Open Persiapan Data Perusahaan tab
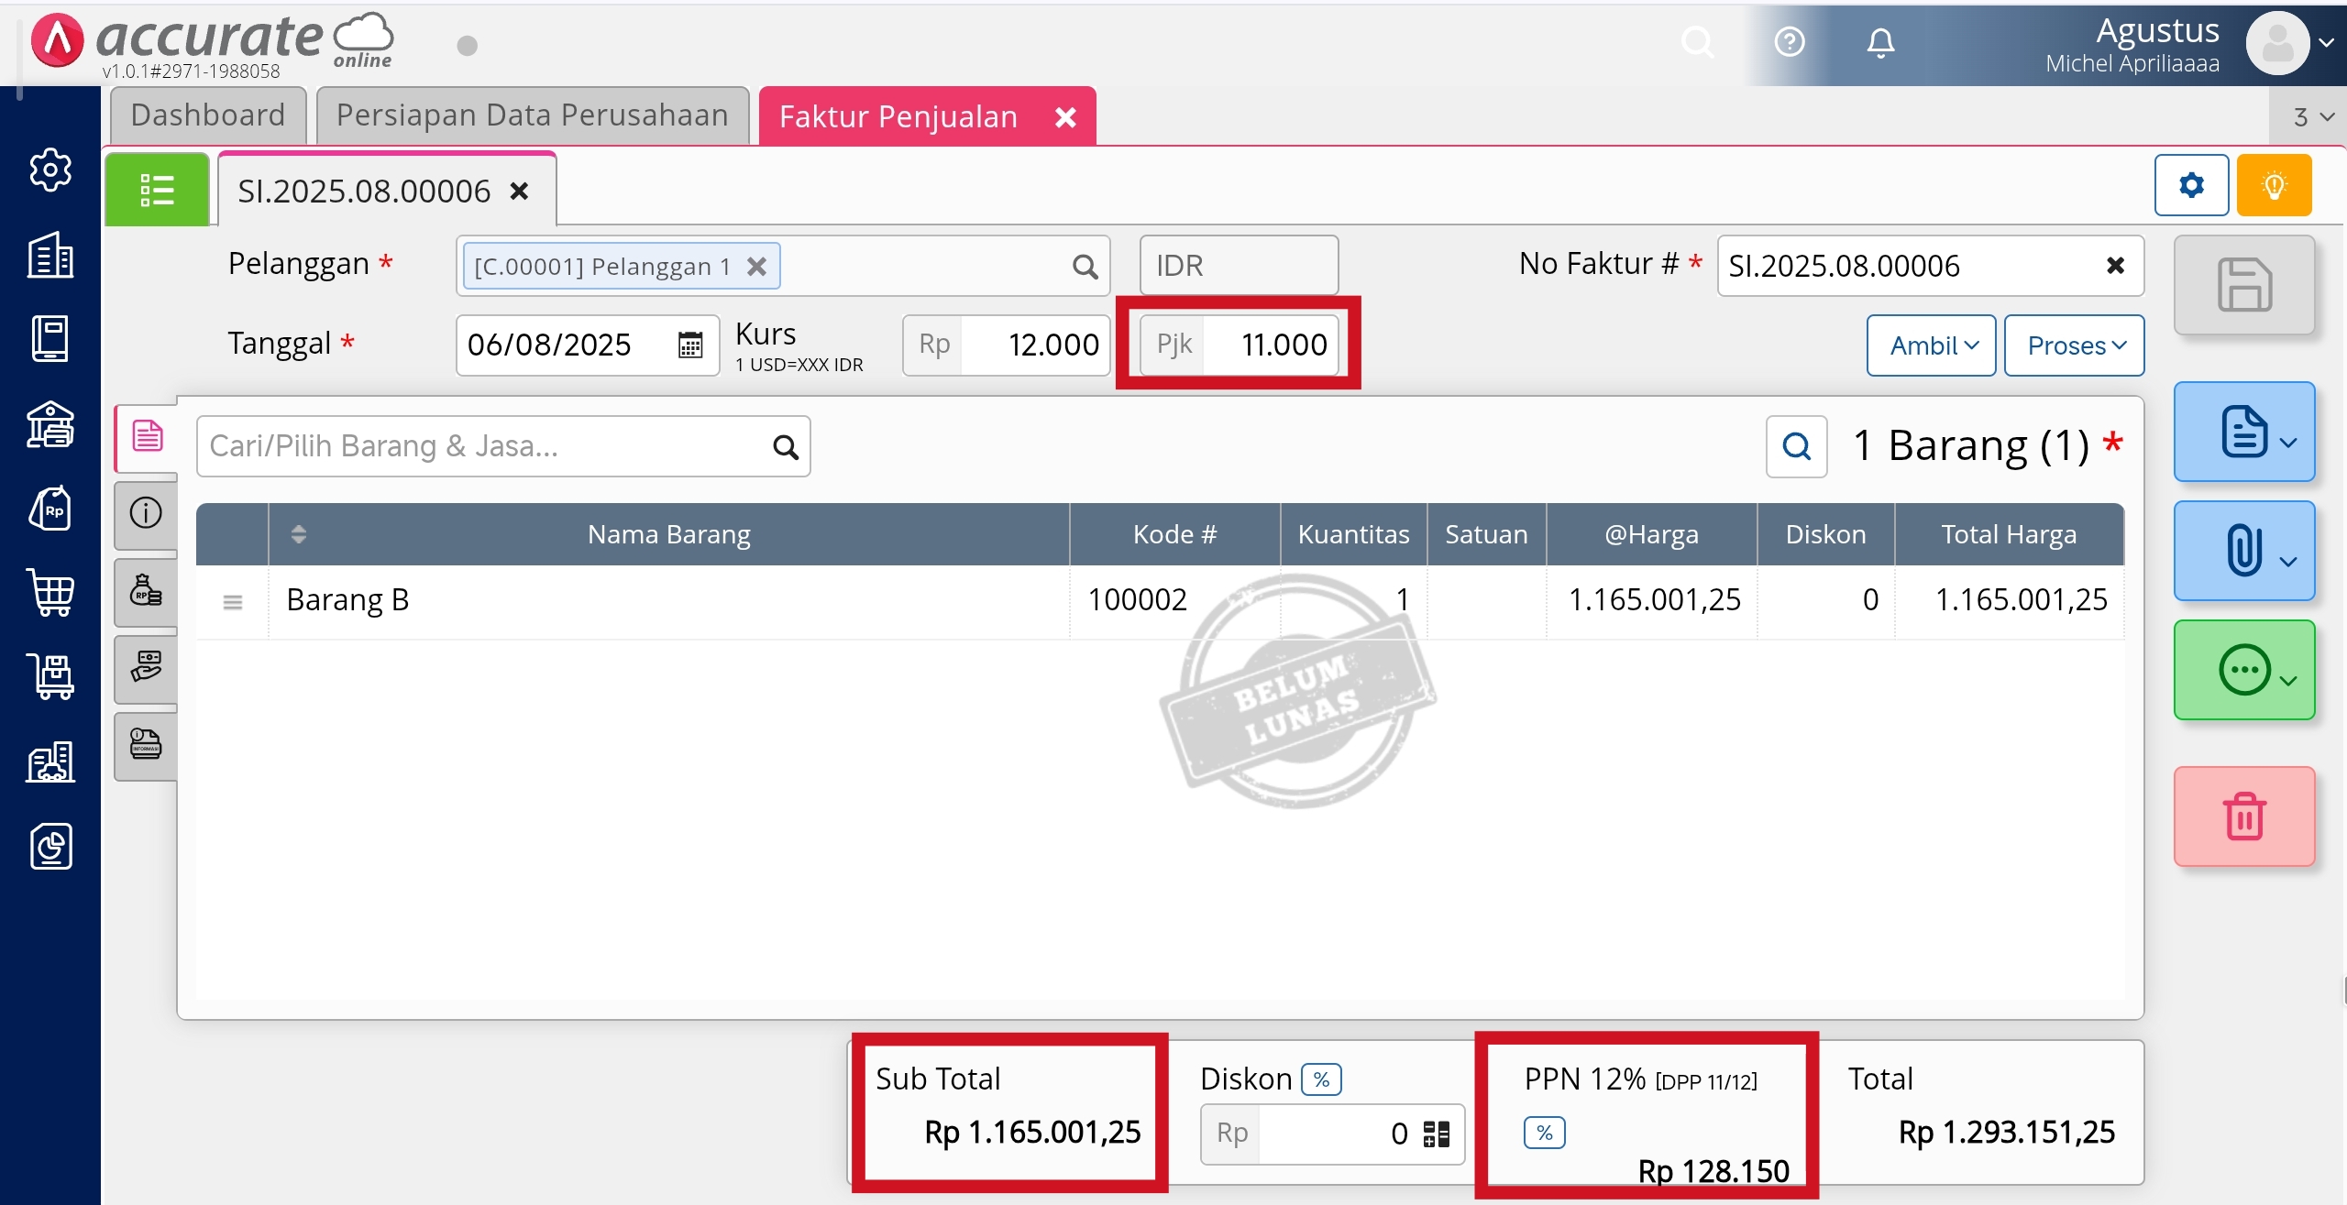 [x=532, y=115]
